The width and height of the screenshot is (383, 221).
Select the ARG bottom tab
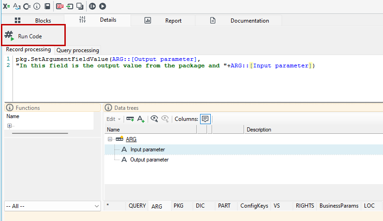[160, 206]
